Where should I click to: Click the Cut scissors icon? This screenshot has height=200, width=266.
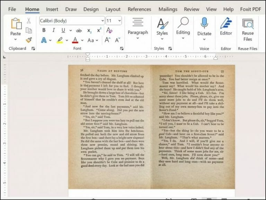(x=29, y=21)
